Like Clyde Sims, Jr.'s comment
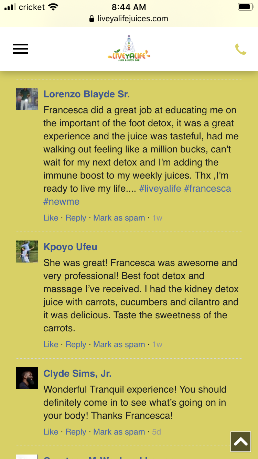The height and width of the screenshot is (459, 258). point(51,432)
